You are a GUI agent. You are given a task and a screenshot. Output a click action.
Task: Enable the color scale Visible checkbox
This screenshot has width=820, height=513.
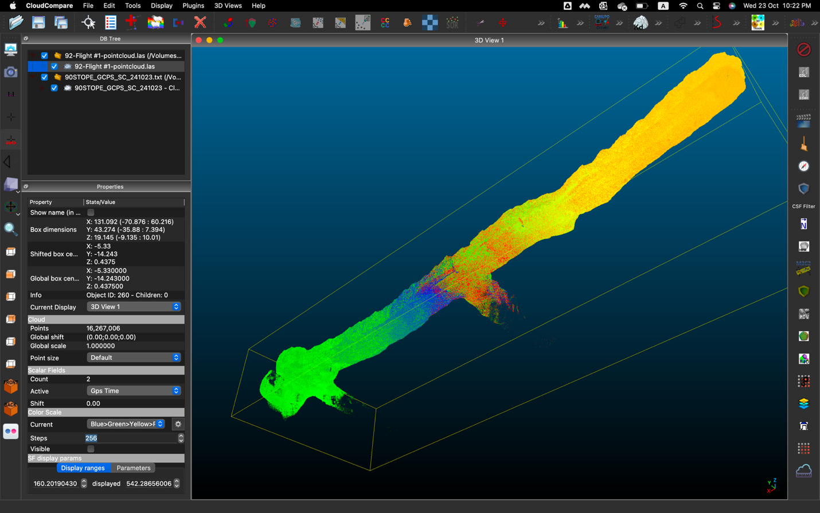(x=91, y=449)
